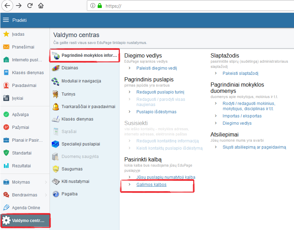The image size is (294, 230).
Task: Click chevron beside Importas / eksportas
Action: tap(216, 116)
